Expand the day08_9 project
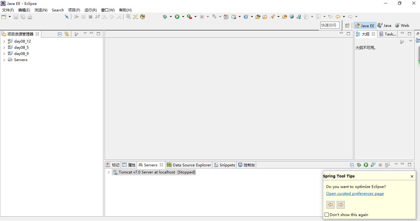 (x=4, y=54)
